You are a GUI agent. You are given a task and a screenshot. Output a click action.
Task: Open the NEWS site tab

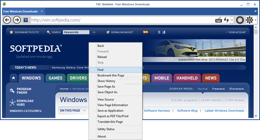(211, 78)
